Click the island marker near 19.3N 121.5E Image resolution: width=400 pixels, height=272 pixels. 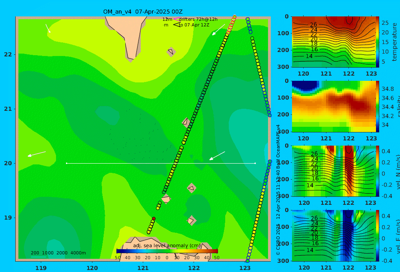click(x=166, y=199)
